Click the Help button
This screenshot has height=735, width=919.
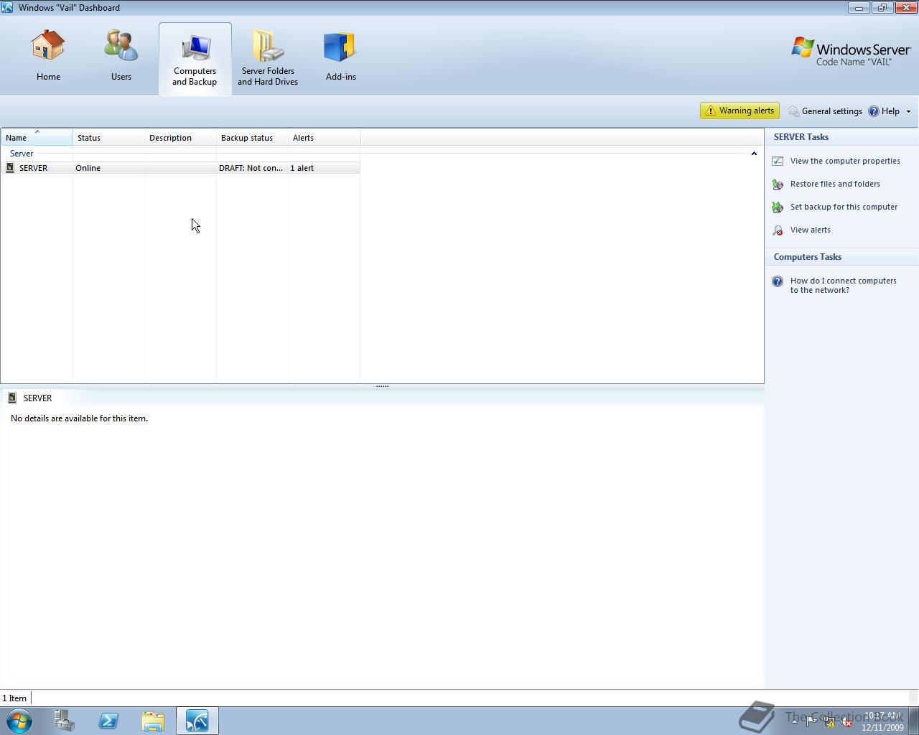point(884,111)
